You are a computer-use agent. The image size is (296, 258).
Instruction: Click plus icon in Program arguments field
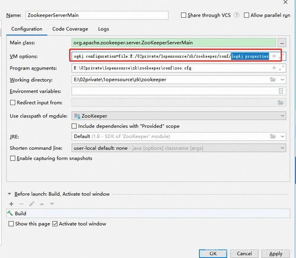click(274, 68)
